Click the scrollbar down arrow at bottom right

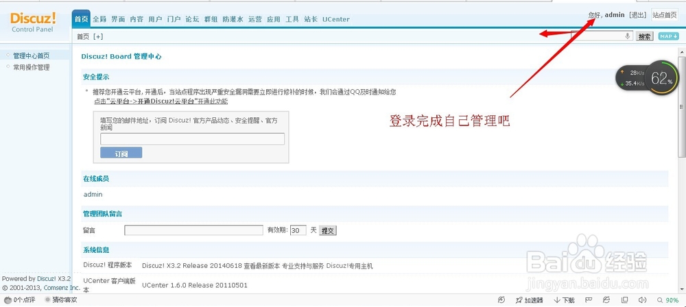682,289
